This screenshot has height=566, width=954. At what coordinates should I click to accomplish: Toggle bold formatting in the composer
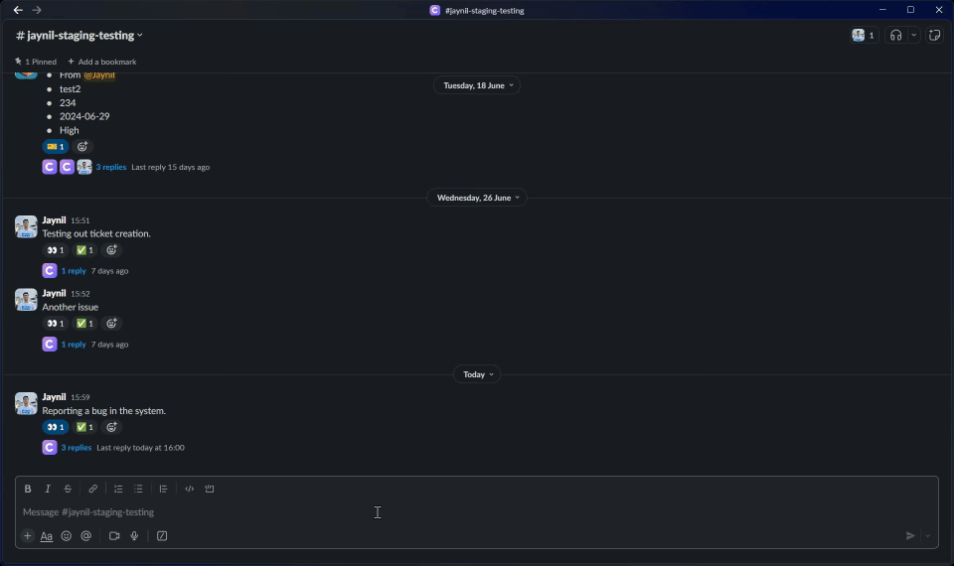(28, 489)
